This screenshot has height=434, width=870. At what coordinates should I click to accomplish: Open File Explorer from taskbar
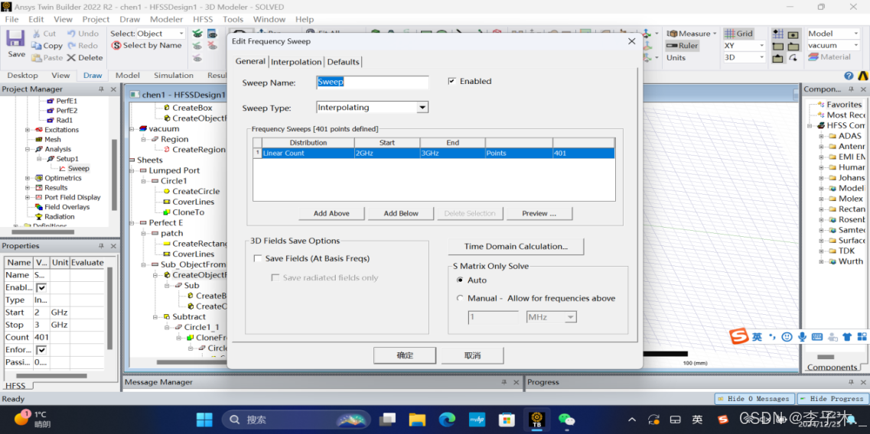tap(417, 419)
